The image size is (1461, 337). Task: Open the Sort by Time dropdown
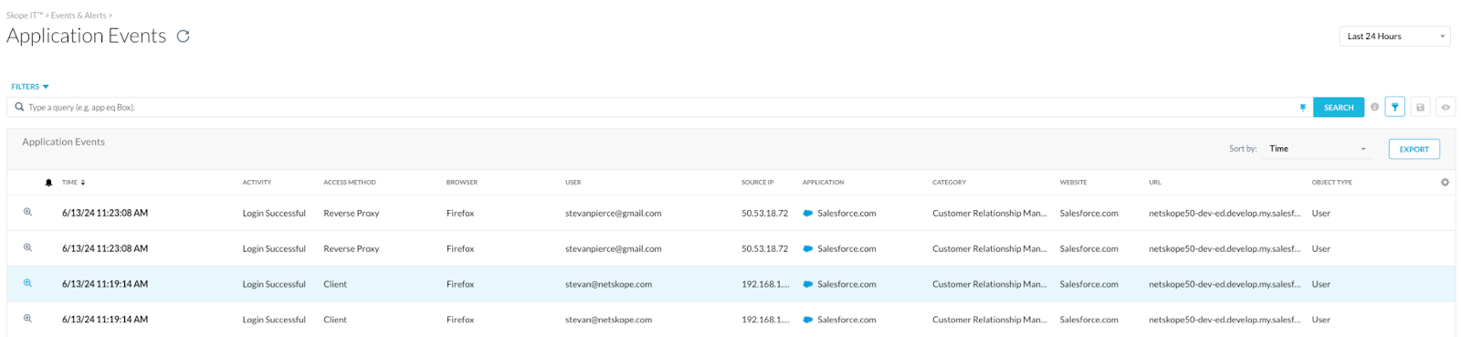pyautogui.click(x=1316, y=149)
